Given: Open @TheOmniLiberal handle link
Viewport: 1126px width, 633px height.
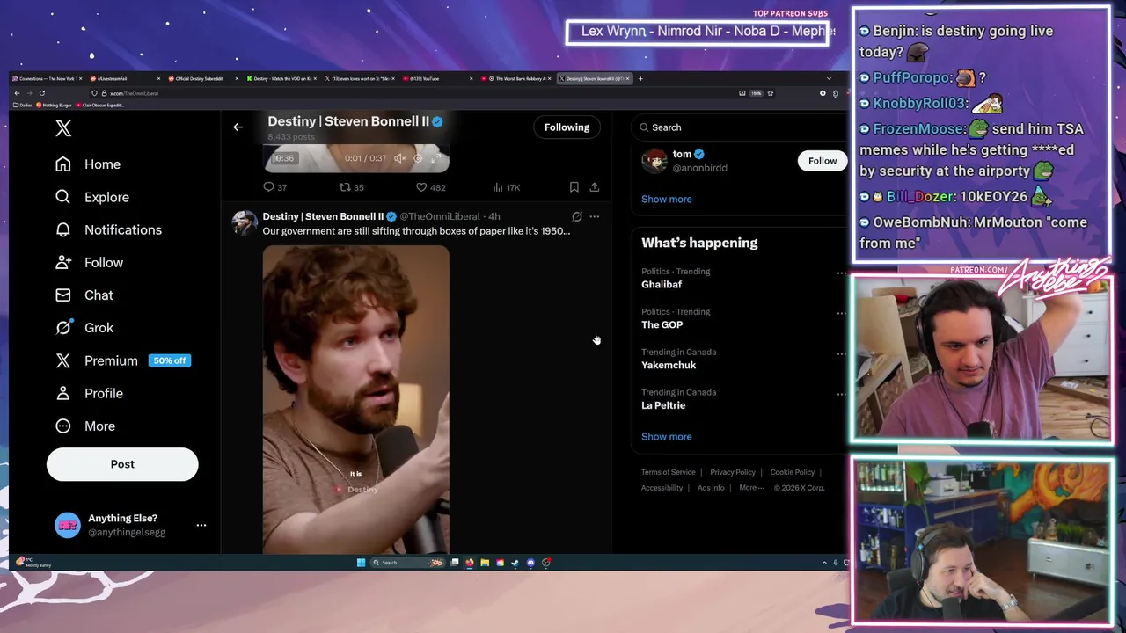Looking at the screenshot, I should pyautogui.click(x=440, y=216).
